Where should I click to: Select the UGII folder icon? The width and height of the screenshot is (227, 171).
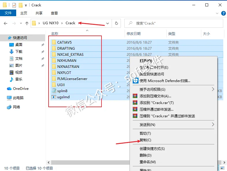54,85
